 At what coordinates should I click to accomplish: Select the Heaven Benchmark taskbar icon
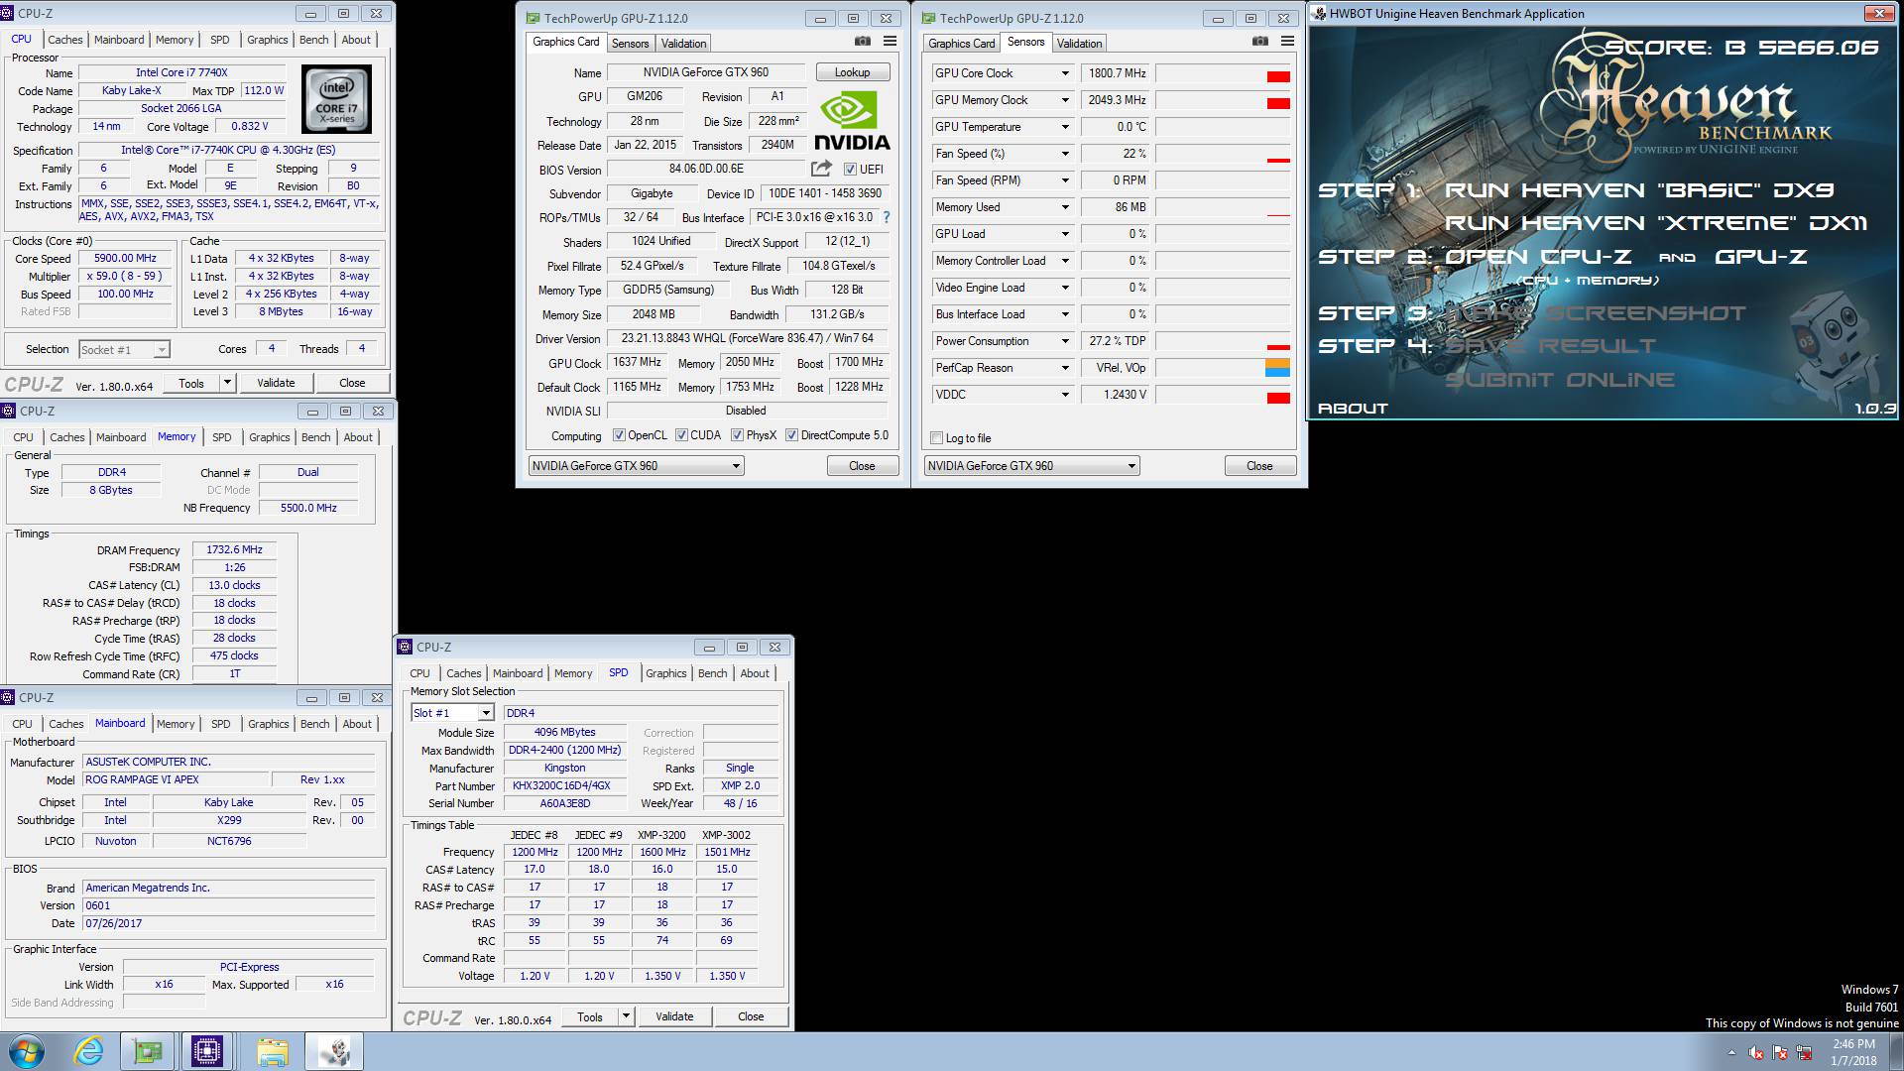(334, 1051)
